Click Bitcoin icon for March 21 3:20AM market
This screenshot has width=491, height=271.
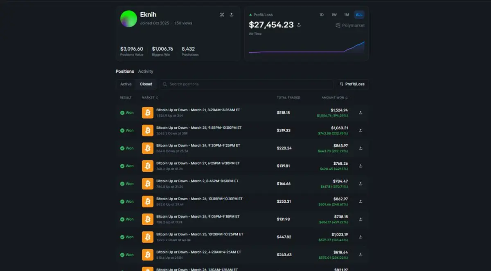[x=148, y=113]
